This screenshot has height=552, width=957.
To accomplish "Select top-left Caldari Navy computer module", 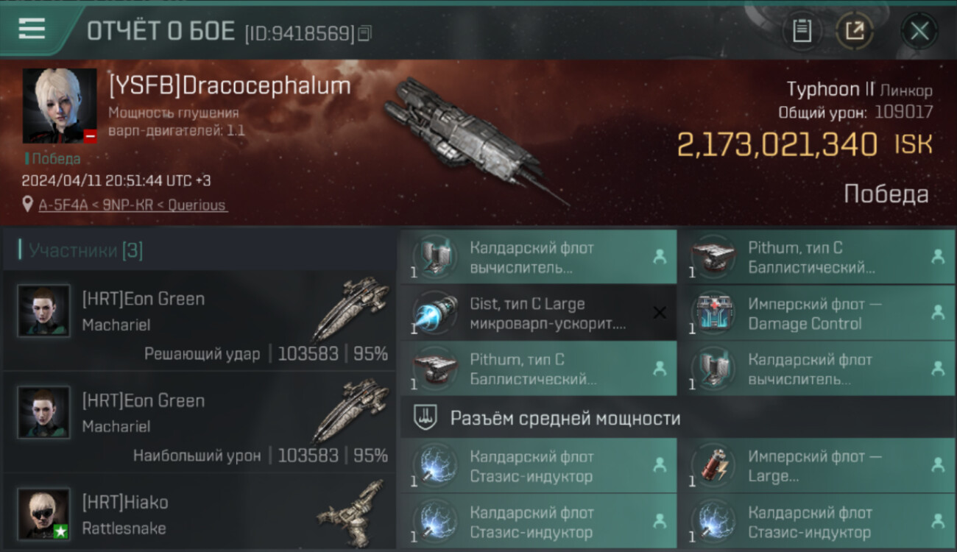I will [x=538, y=257].
